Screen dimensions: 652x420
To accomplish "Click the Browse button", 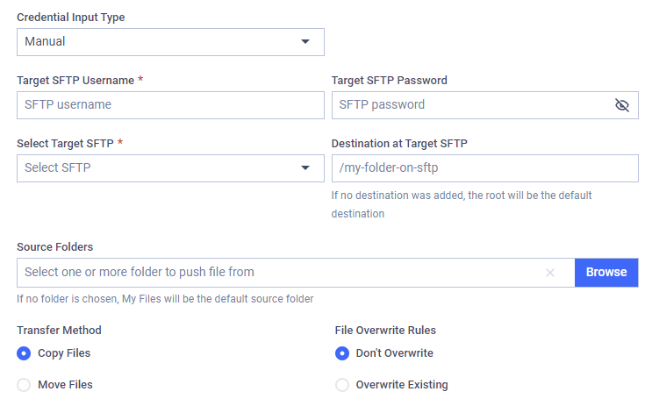I will (x=606, y=273).
